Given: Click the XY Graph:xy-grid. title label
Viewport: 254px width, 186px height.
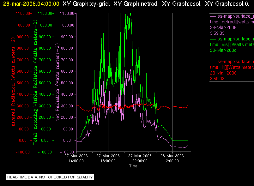Looking at the screenshot, I should (x=86, y=4).
